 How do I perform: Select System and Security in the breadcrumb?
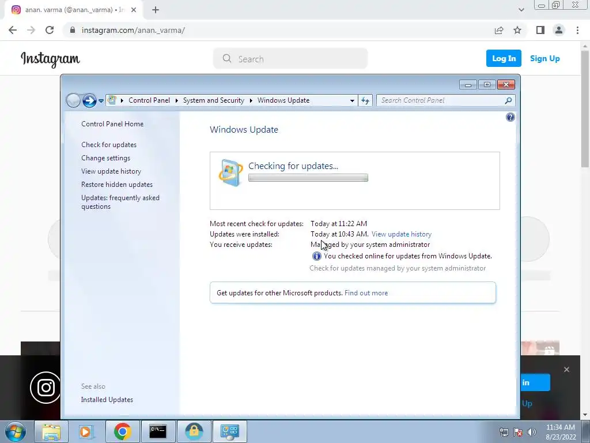213,100
